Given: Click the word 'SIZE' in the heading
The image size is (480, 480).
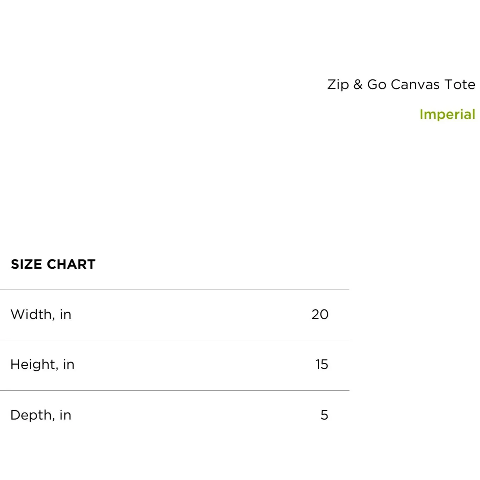Looking at the screenshot, I should [x=27, y=264].
